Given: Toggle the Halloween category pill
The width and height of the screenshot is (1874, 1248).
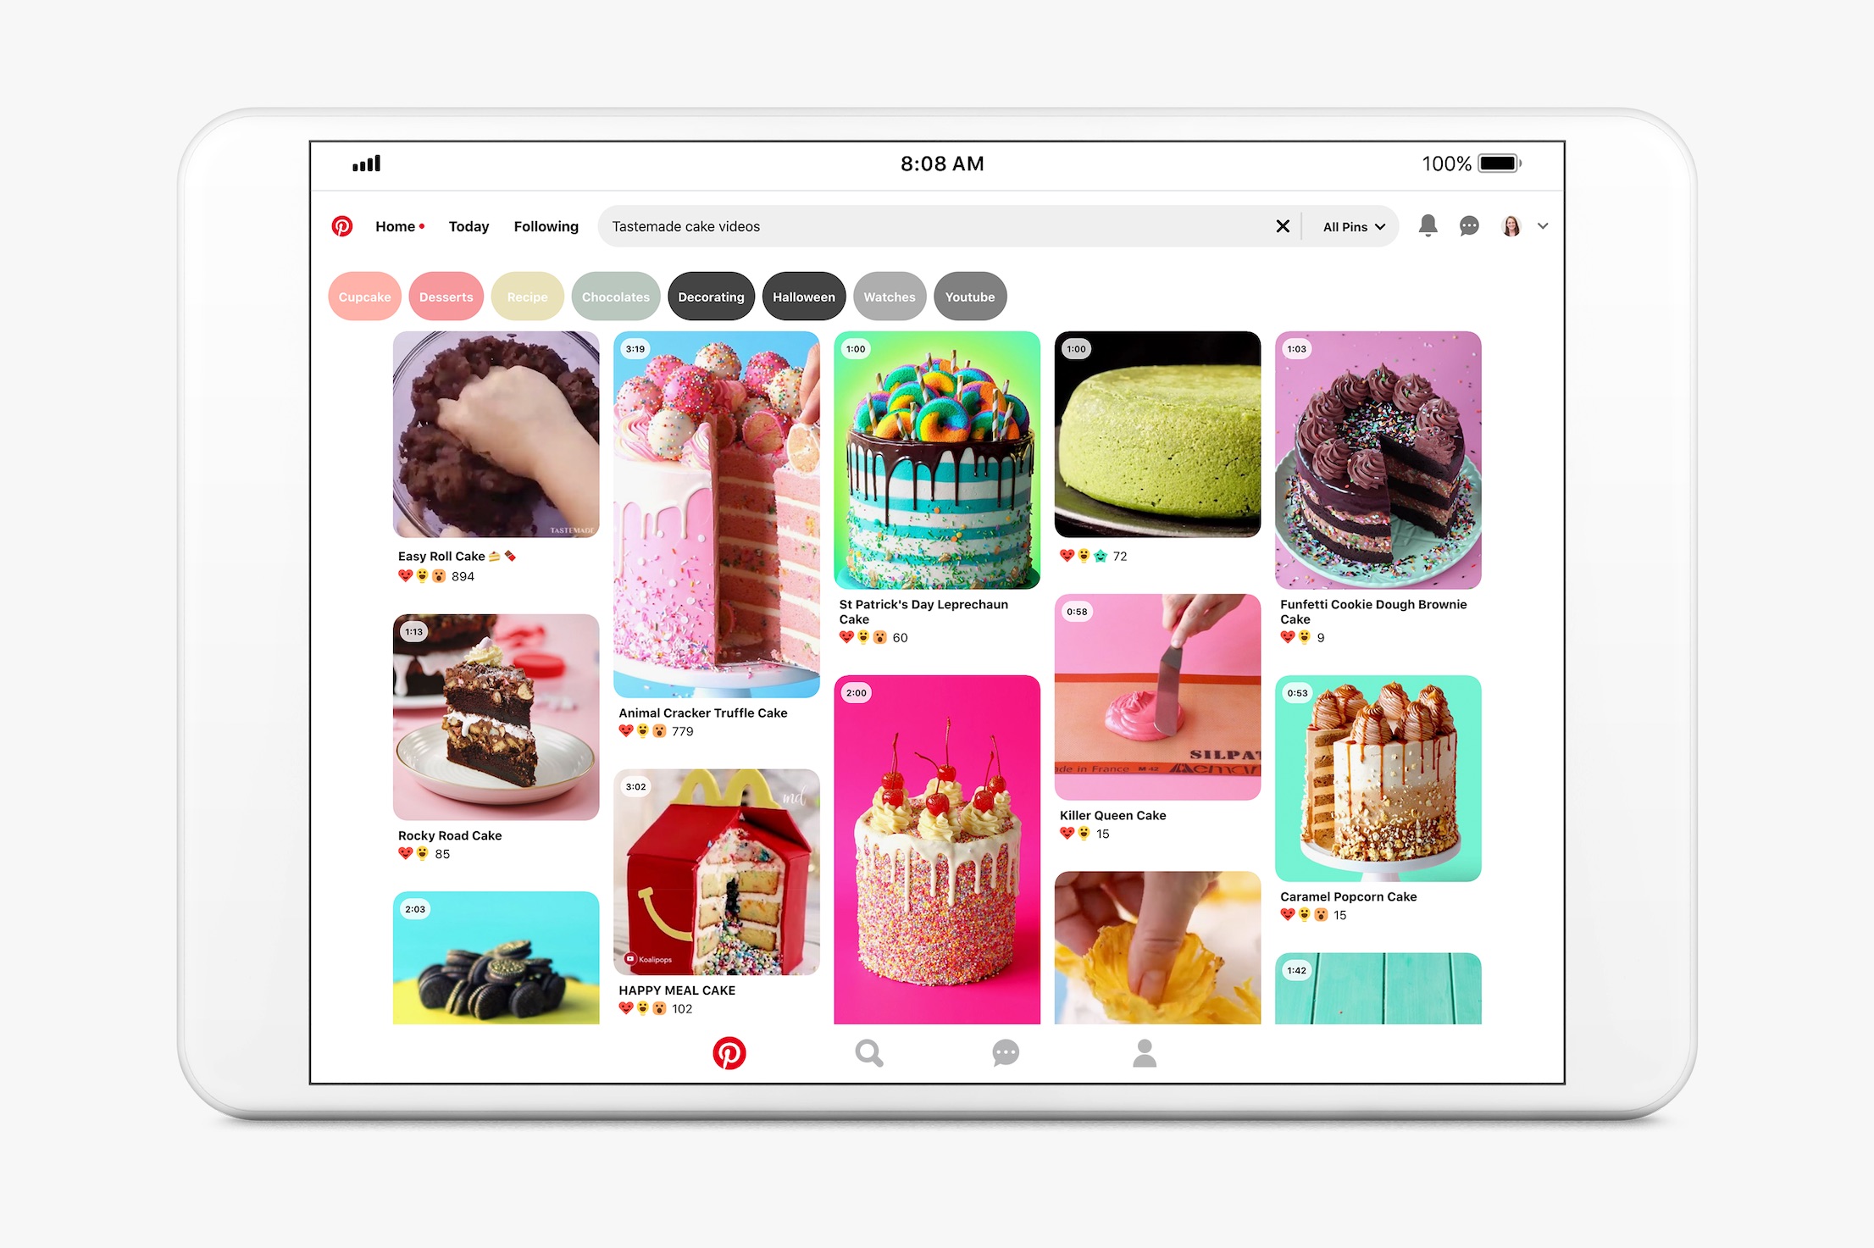Looking at the screenshot, I should click(803, 297).
